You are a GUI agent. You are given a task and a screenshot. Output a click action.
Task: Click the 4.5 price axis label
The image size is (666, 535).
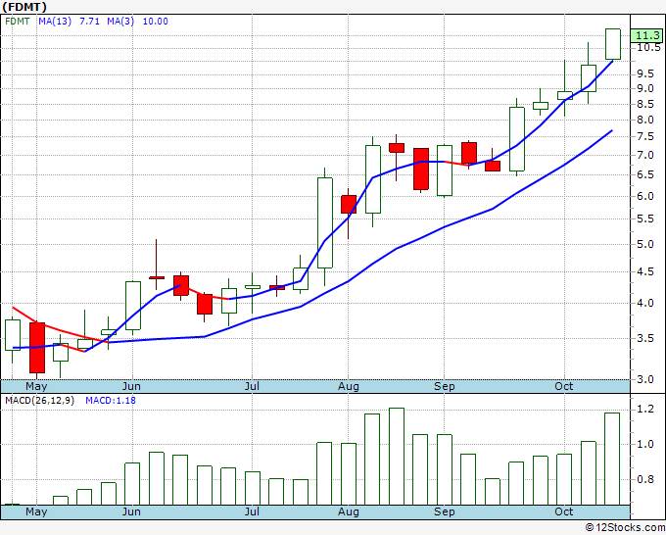645,272
